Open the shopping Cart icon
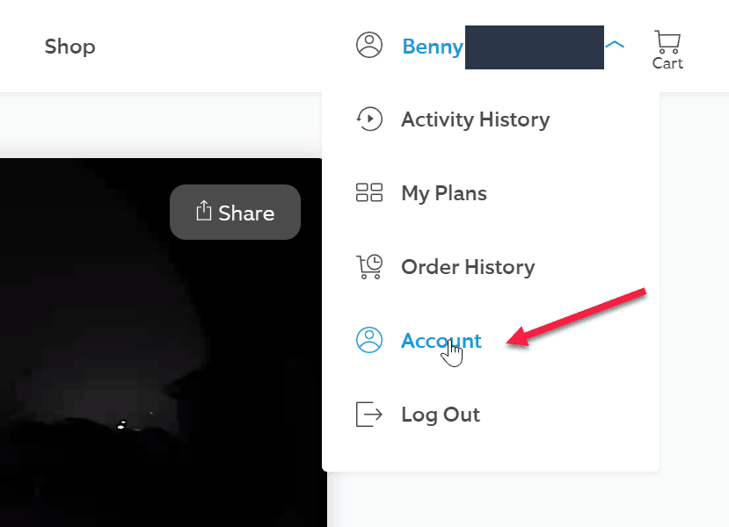This screenshot has height=527, width=729. [667, 42]
